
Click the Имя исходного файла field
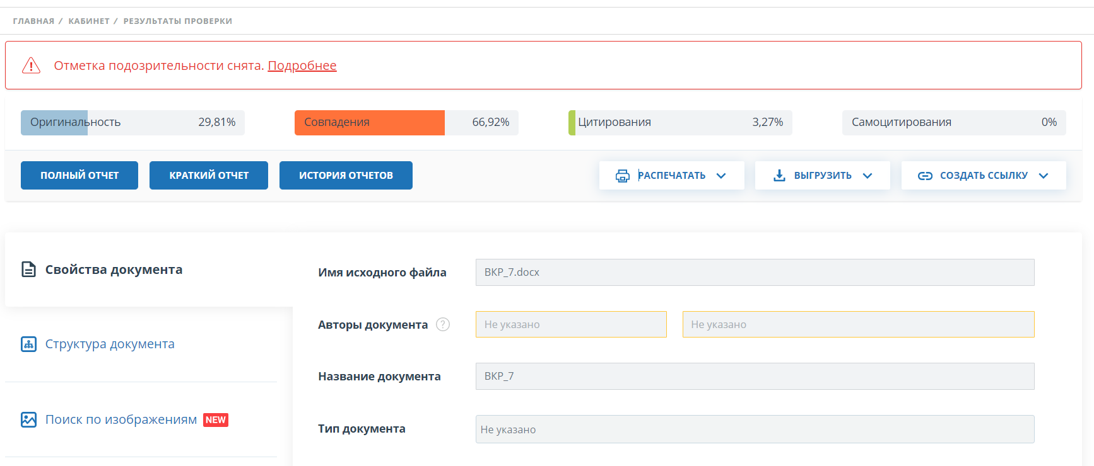pyautogui.click(x=755, y=272)
